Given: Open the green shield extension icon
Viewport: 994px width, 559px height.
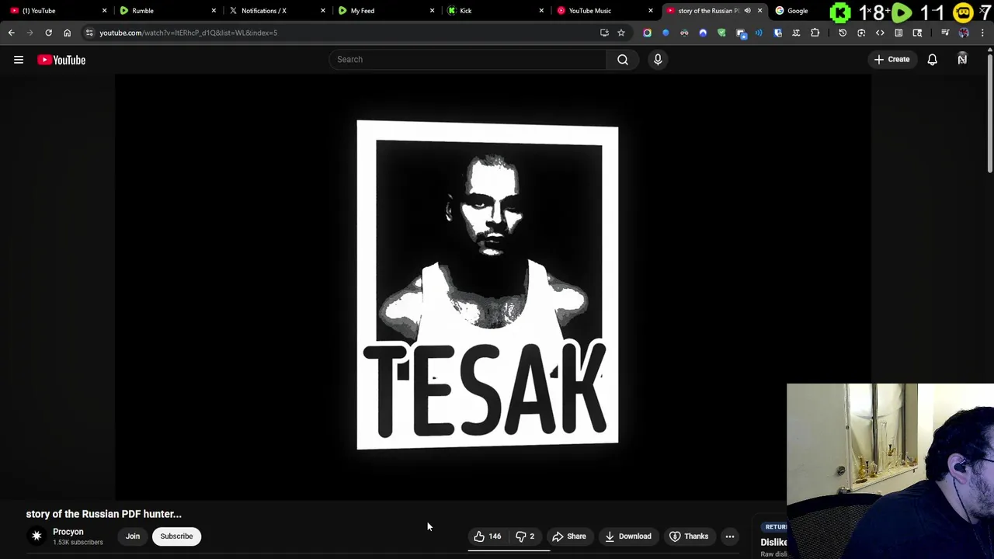Looking at the screenshot, I should [721, 33].
